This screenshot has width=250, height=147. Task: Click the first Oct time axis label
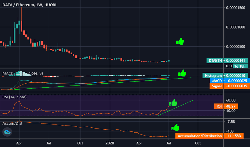pyautogui.click(x=80, y=143)
